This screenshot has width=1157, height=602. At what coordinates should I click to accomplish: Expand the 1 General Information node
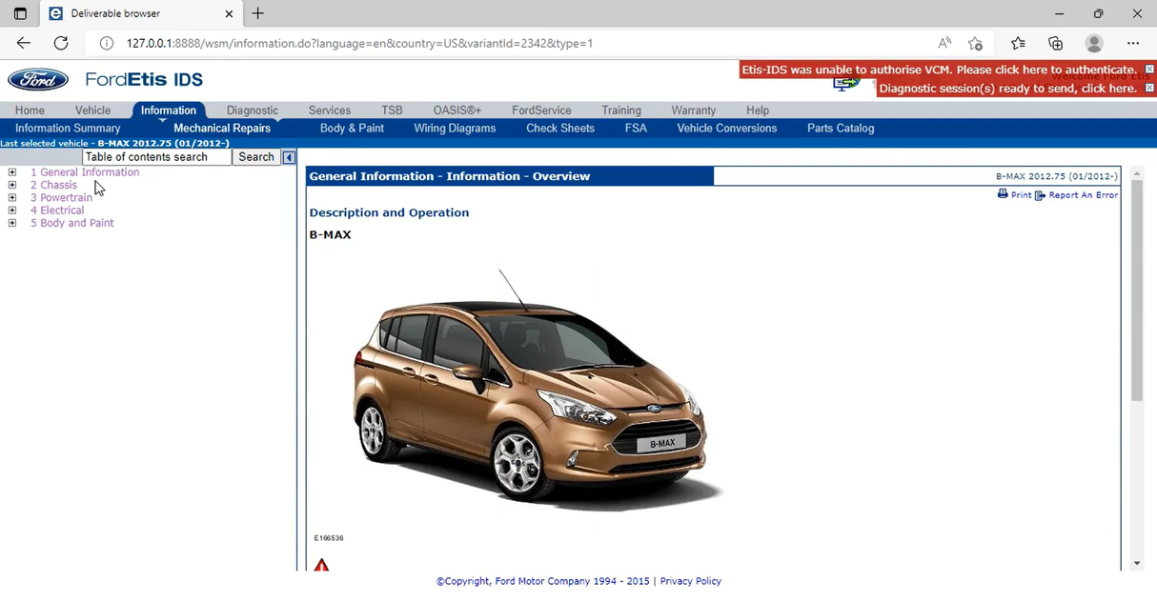pos(12,172)
